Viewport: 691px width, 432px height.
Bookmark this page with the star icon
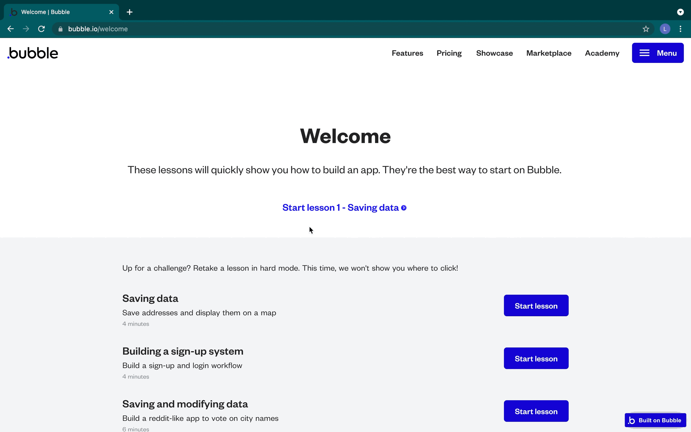(x=646, y=29)
